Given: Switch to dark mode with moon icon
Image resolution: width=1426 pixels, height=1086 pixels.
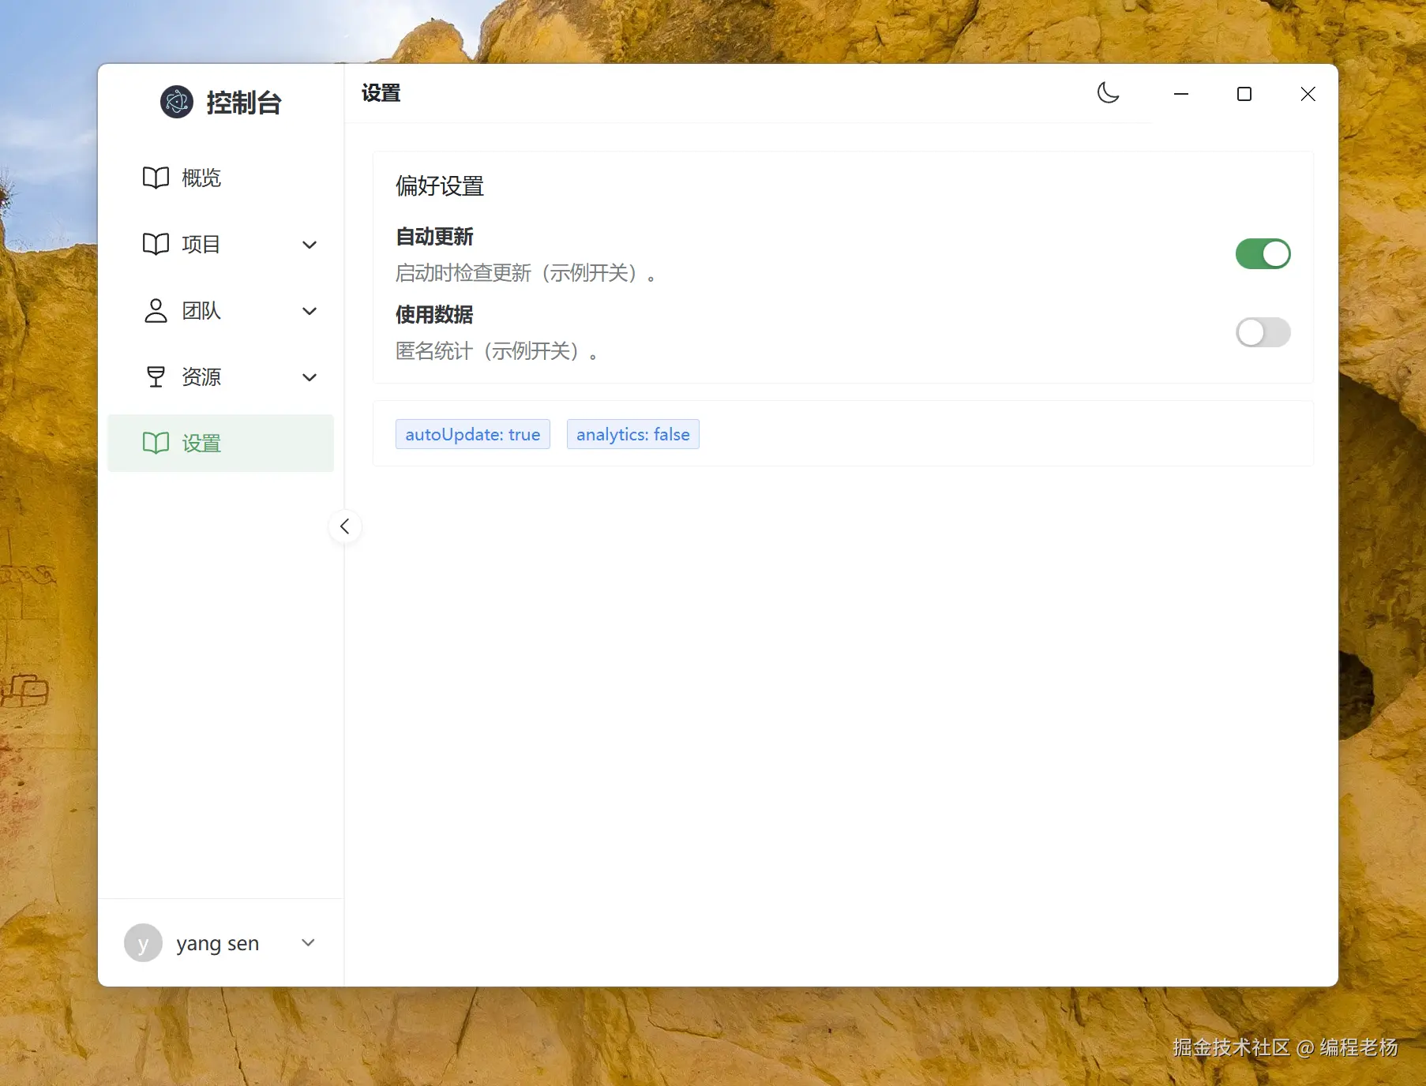Looking at the screenshot, I should click(x=1109, y=92).
